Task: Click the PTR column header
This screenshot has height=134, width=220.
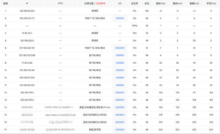Action: pos(60,4)
